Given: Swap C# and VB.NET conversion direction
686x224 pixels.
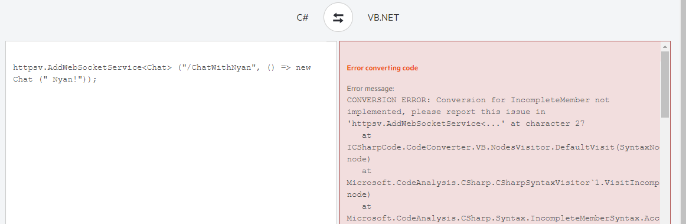Looking at the screenshot, I should point(338,18).
